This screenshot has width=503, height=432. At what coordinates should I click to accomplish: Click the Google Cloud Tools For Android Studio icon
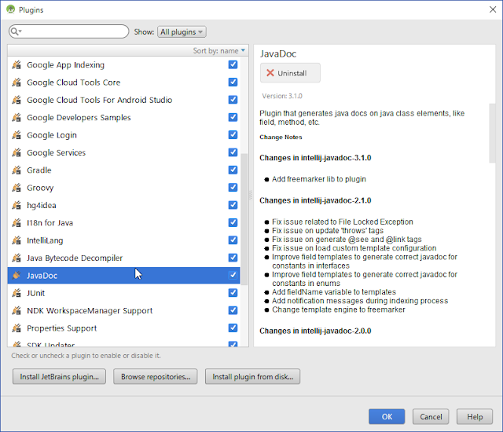click(x=17, y=100)
